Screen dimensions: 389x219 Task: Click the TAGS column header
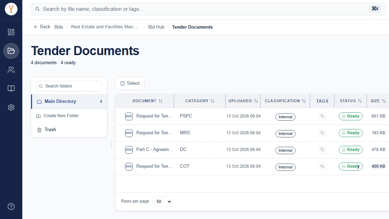(x=322, y=101)
